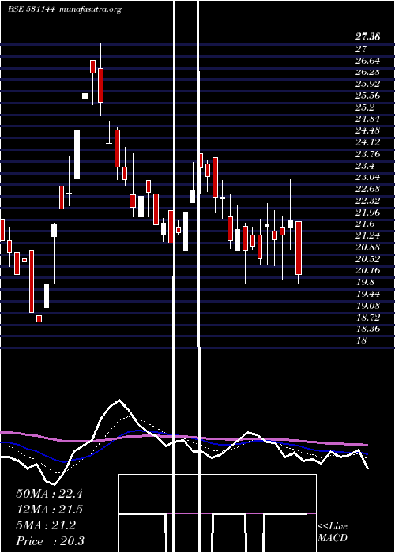Click the 5MA : 21.2 readout
The width and height of the screenshot is (395, 553).
pos(46,525)
